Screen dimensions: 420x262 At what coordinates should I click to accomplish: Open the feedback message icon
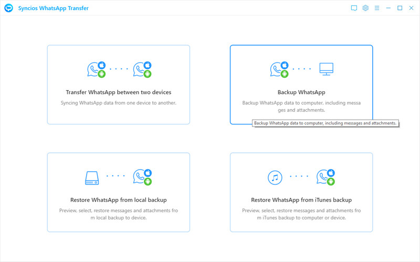coord(354,8)
